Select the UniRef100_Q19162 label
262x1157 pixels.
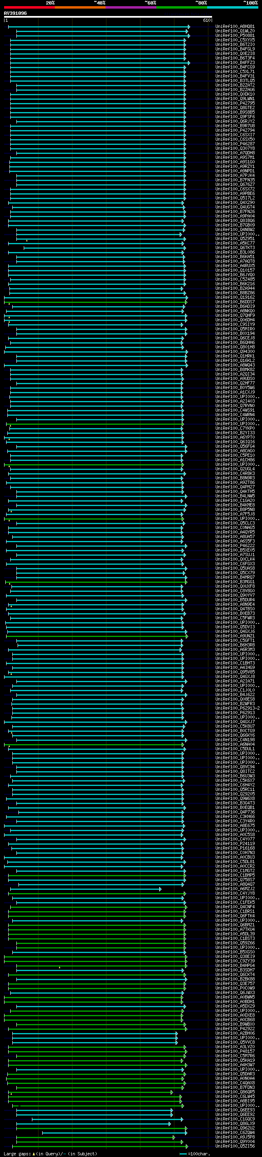[235, 297]
